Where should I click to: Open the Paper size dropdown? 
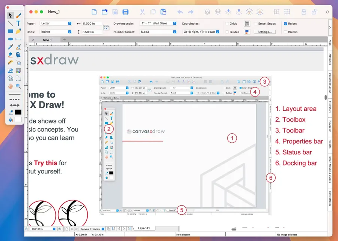tap(55, 24)
